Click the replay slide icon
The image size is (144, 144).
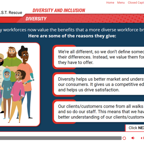[124, 138]
